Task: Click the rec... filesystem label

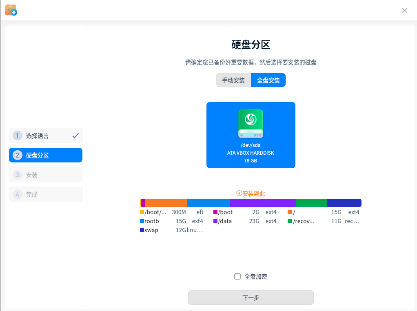Action: pos(352,221)
